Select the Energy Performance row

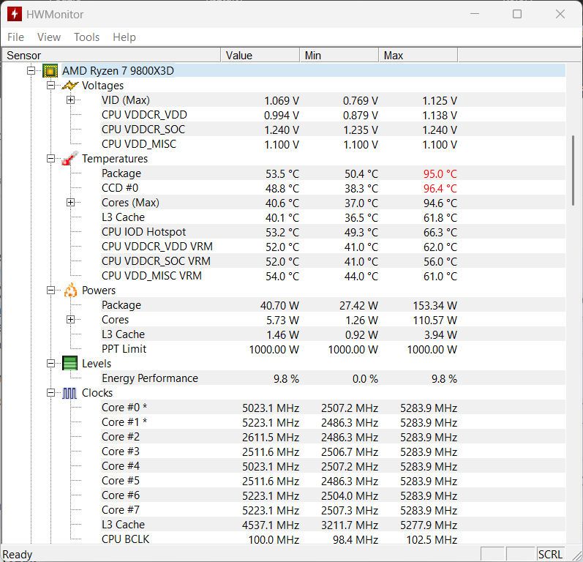click(149, 378)
